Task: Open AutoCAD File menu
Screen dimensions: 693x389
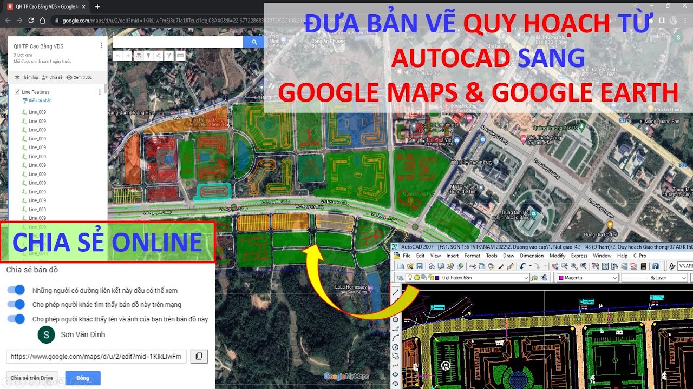Action: pos(406,256)
